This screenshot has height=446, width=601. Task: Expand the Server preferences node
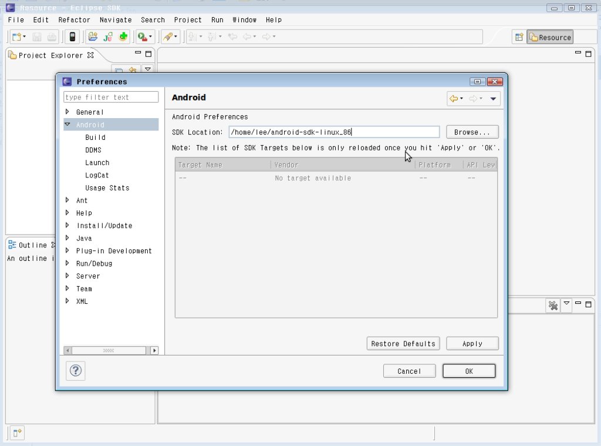tap(67, 276)
